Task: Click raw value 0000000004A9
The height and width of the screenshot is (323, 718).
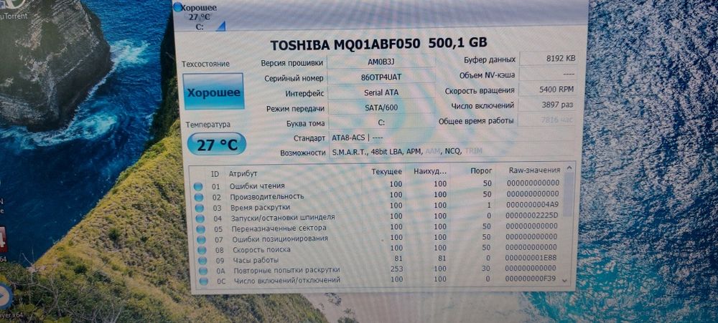Action: [x=533, y=204]
